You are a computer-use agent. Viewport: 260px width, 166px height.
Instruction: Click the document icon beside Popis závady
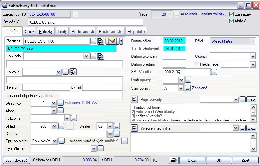(134, 99)
